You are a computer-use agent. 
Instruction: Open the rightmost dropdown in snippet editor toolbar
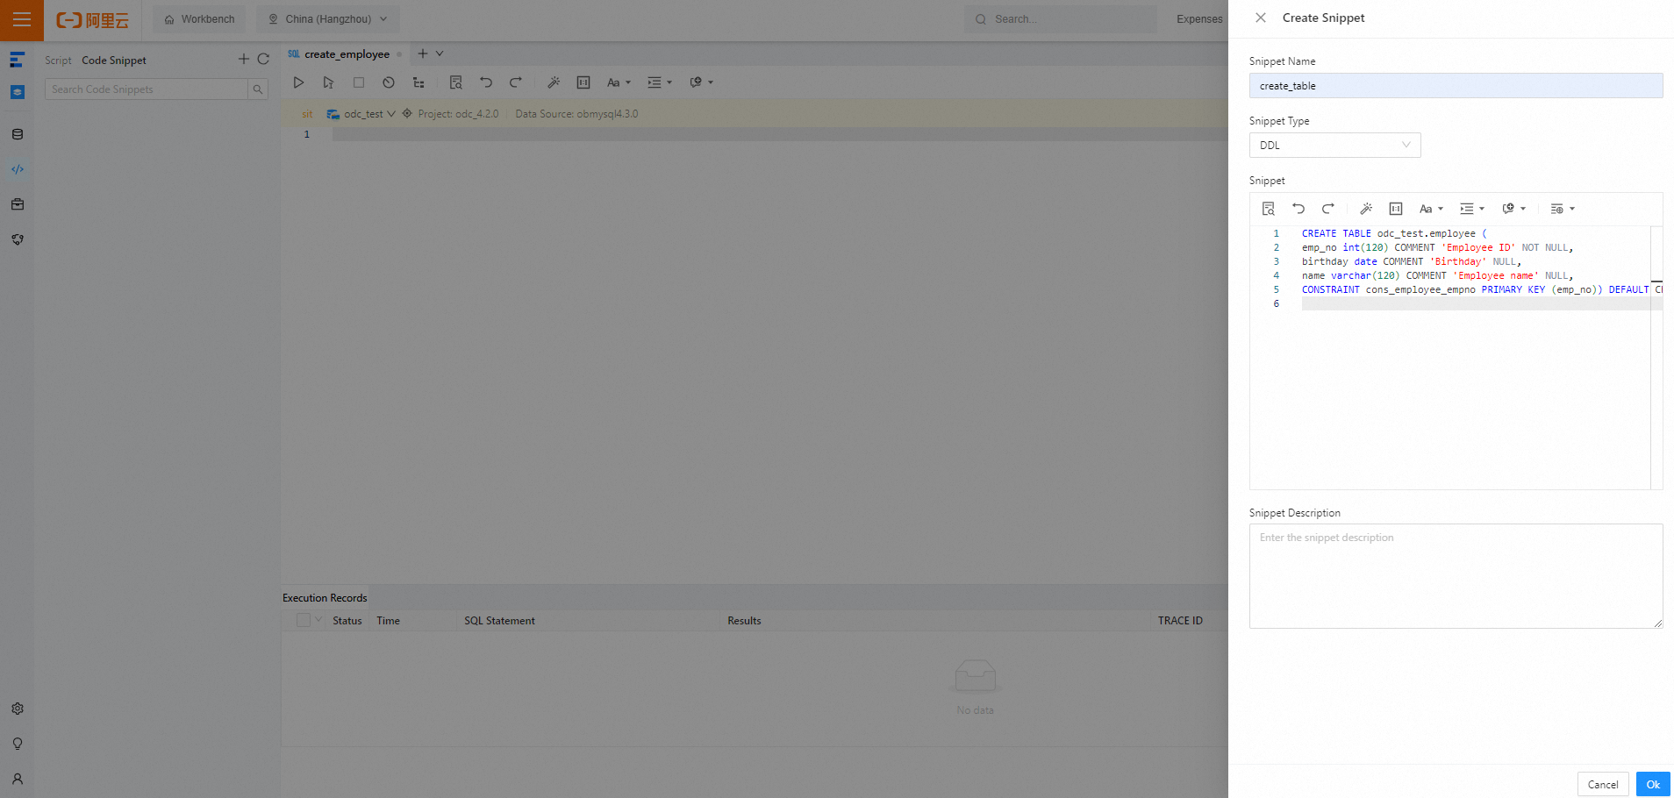point(1563,209)
